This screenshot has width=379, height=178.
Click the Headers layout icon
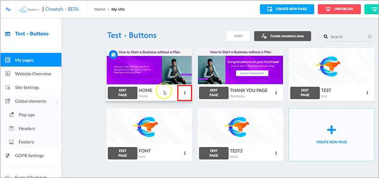[12, 128]
